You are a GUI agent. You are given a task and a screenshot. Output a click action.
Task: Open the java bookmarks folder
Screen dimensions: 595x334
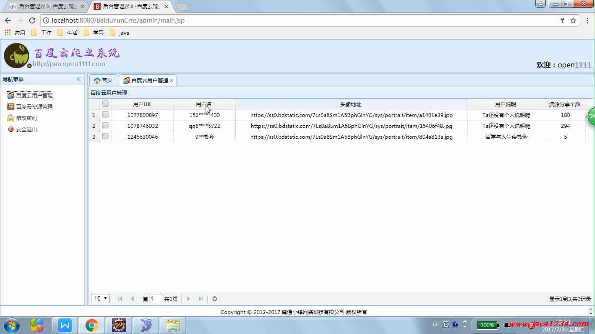tap(119, 33)
